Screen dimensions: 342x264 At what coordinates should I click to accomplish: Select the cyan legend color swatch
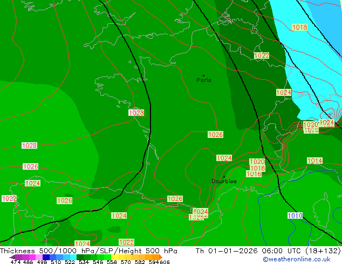pyautogui.click(x=73, y=257)
